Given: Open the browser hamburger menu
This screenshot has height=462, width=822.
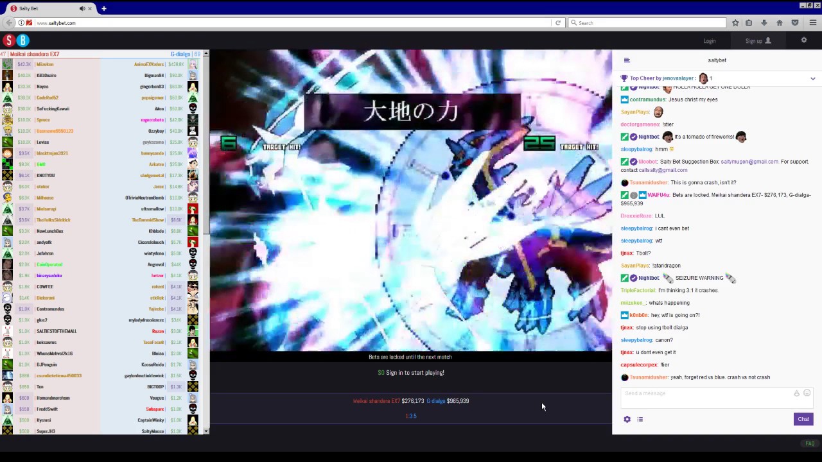Looking at the screenshot, I should (812, 23).
